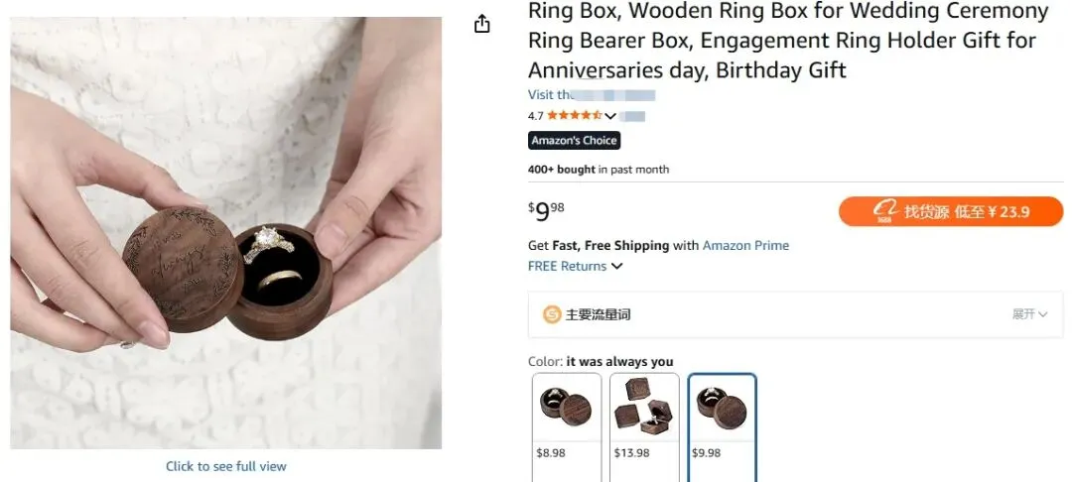Select the $9.98 'it was always you' option
1072x482 pixels.
point(722,418)
